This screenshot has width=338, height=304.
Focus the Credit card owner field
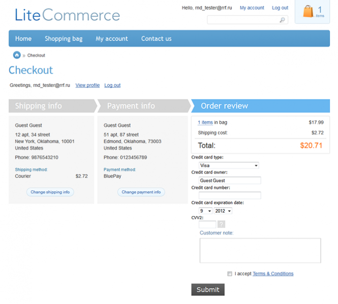(x=230, y=180)
